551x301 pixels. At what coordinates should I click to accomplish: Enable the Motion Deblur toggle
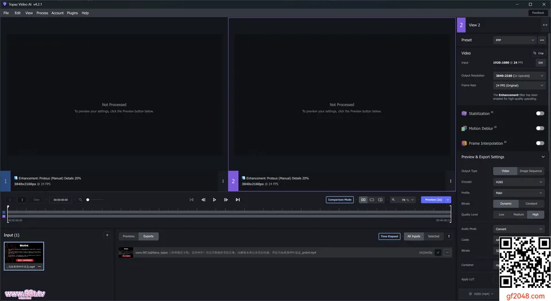[540, 128]
